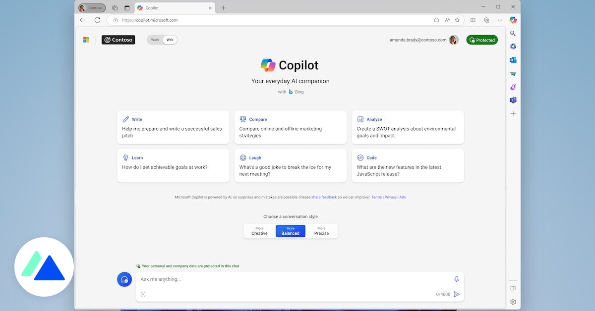
Task: Open Microsoft Teams from the sidebar
Action: click(513, 100)
